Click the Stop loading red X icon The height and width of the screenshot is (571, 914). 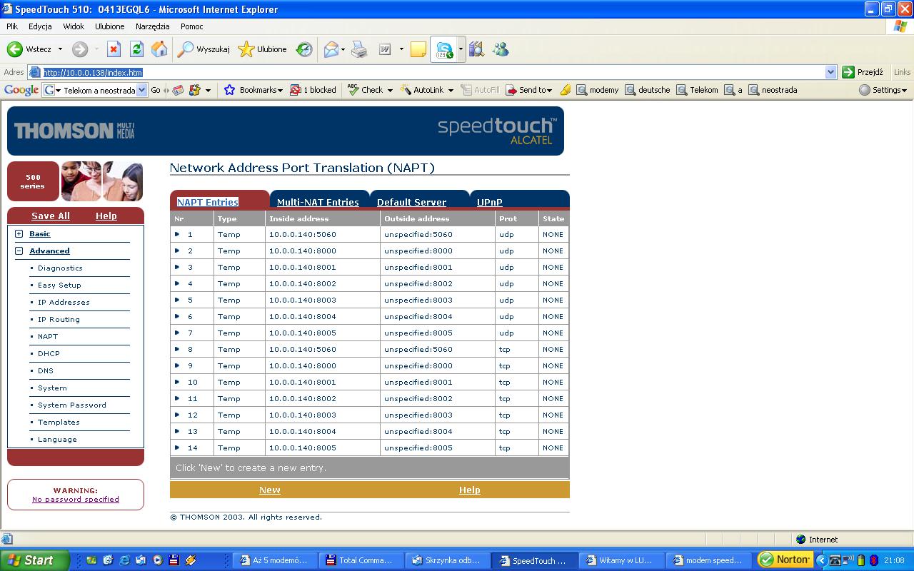[114, 49]
